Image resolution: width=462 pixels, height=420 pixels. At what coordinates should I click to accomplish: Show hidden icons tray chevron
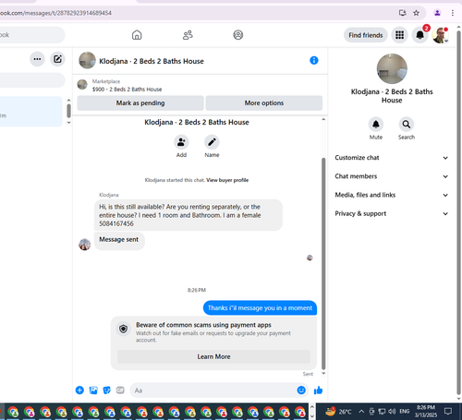[x=361, y=412]
